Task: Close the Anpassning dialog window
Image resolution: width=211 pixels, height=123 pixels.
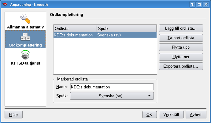Action: pos(206,5)
